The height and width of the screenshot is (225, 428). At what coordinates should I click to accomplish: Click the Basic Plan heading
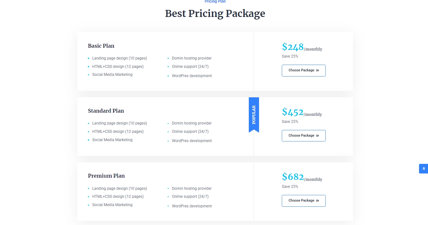(x=101, y=46)
